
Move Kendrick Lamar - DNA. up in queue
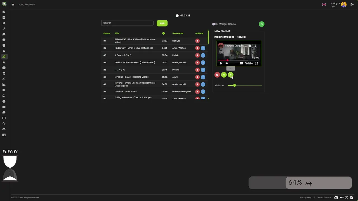tap(203, 92)
